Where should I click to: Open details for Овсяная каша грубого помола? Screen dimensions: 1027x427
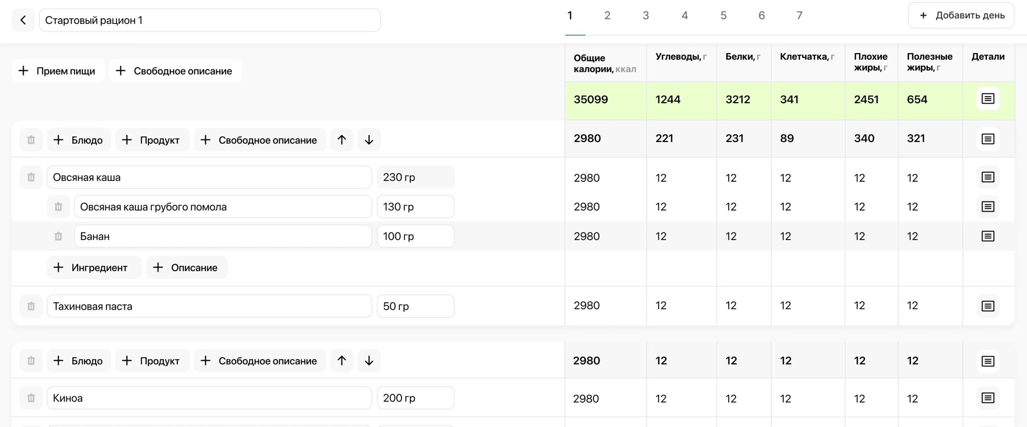[988, 207]
